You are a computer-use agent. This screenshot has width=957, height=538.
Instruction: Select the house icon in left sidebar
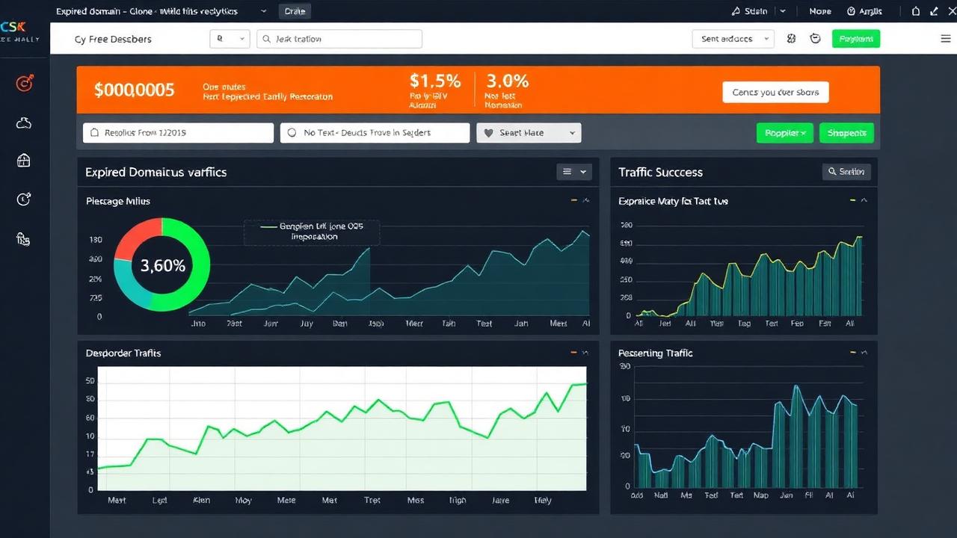click(x=24, y=160)
